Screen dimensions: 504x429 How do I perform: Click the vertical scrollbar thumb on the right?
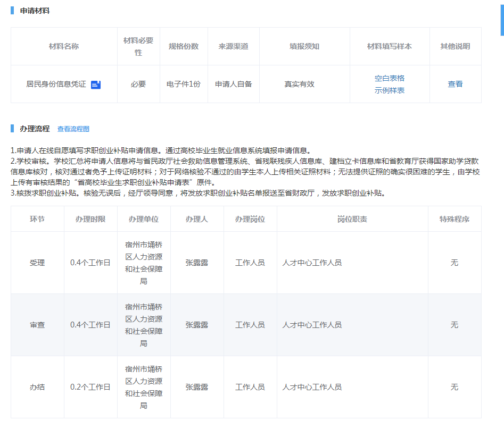(501, 18)
